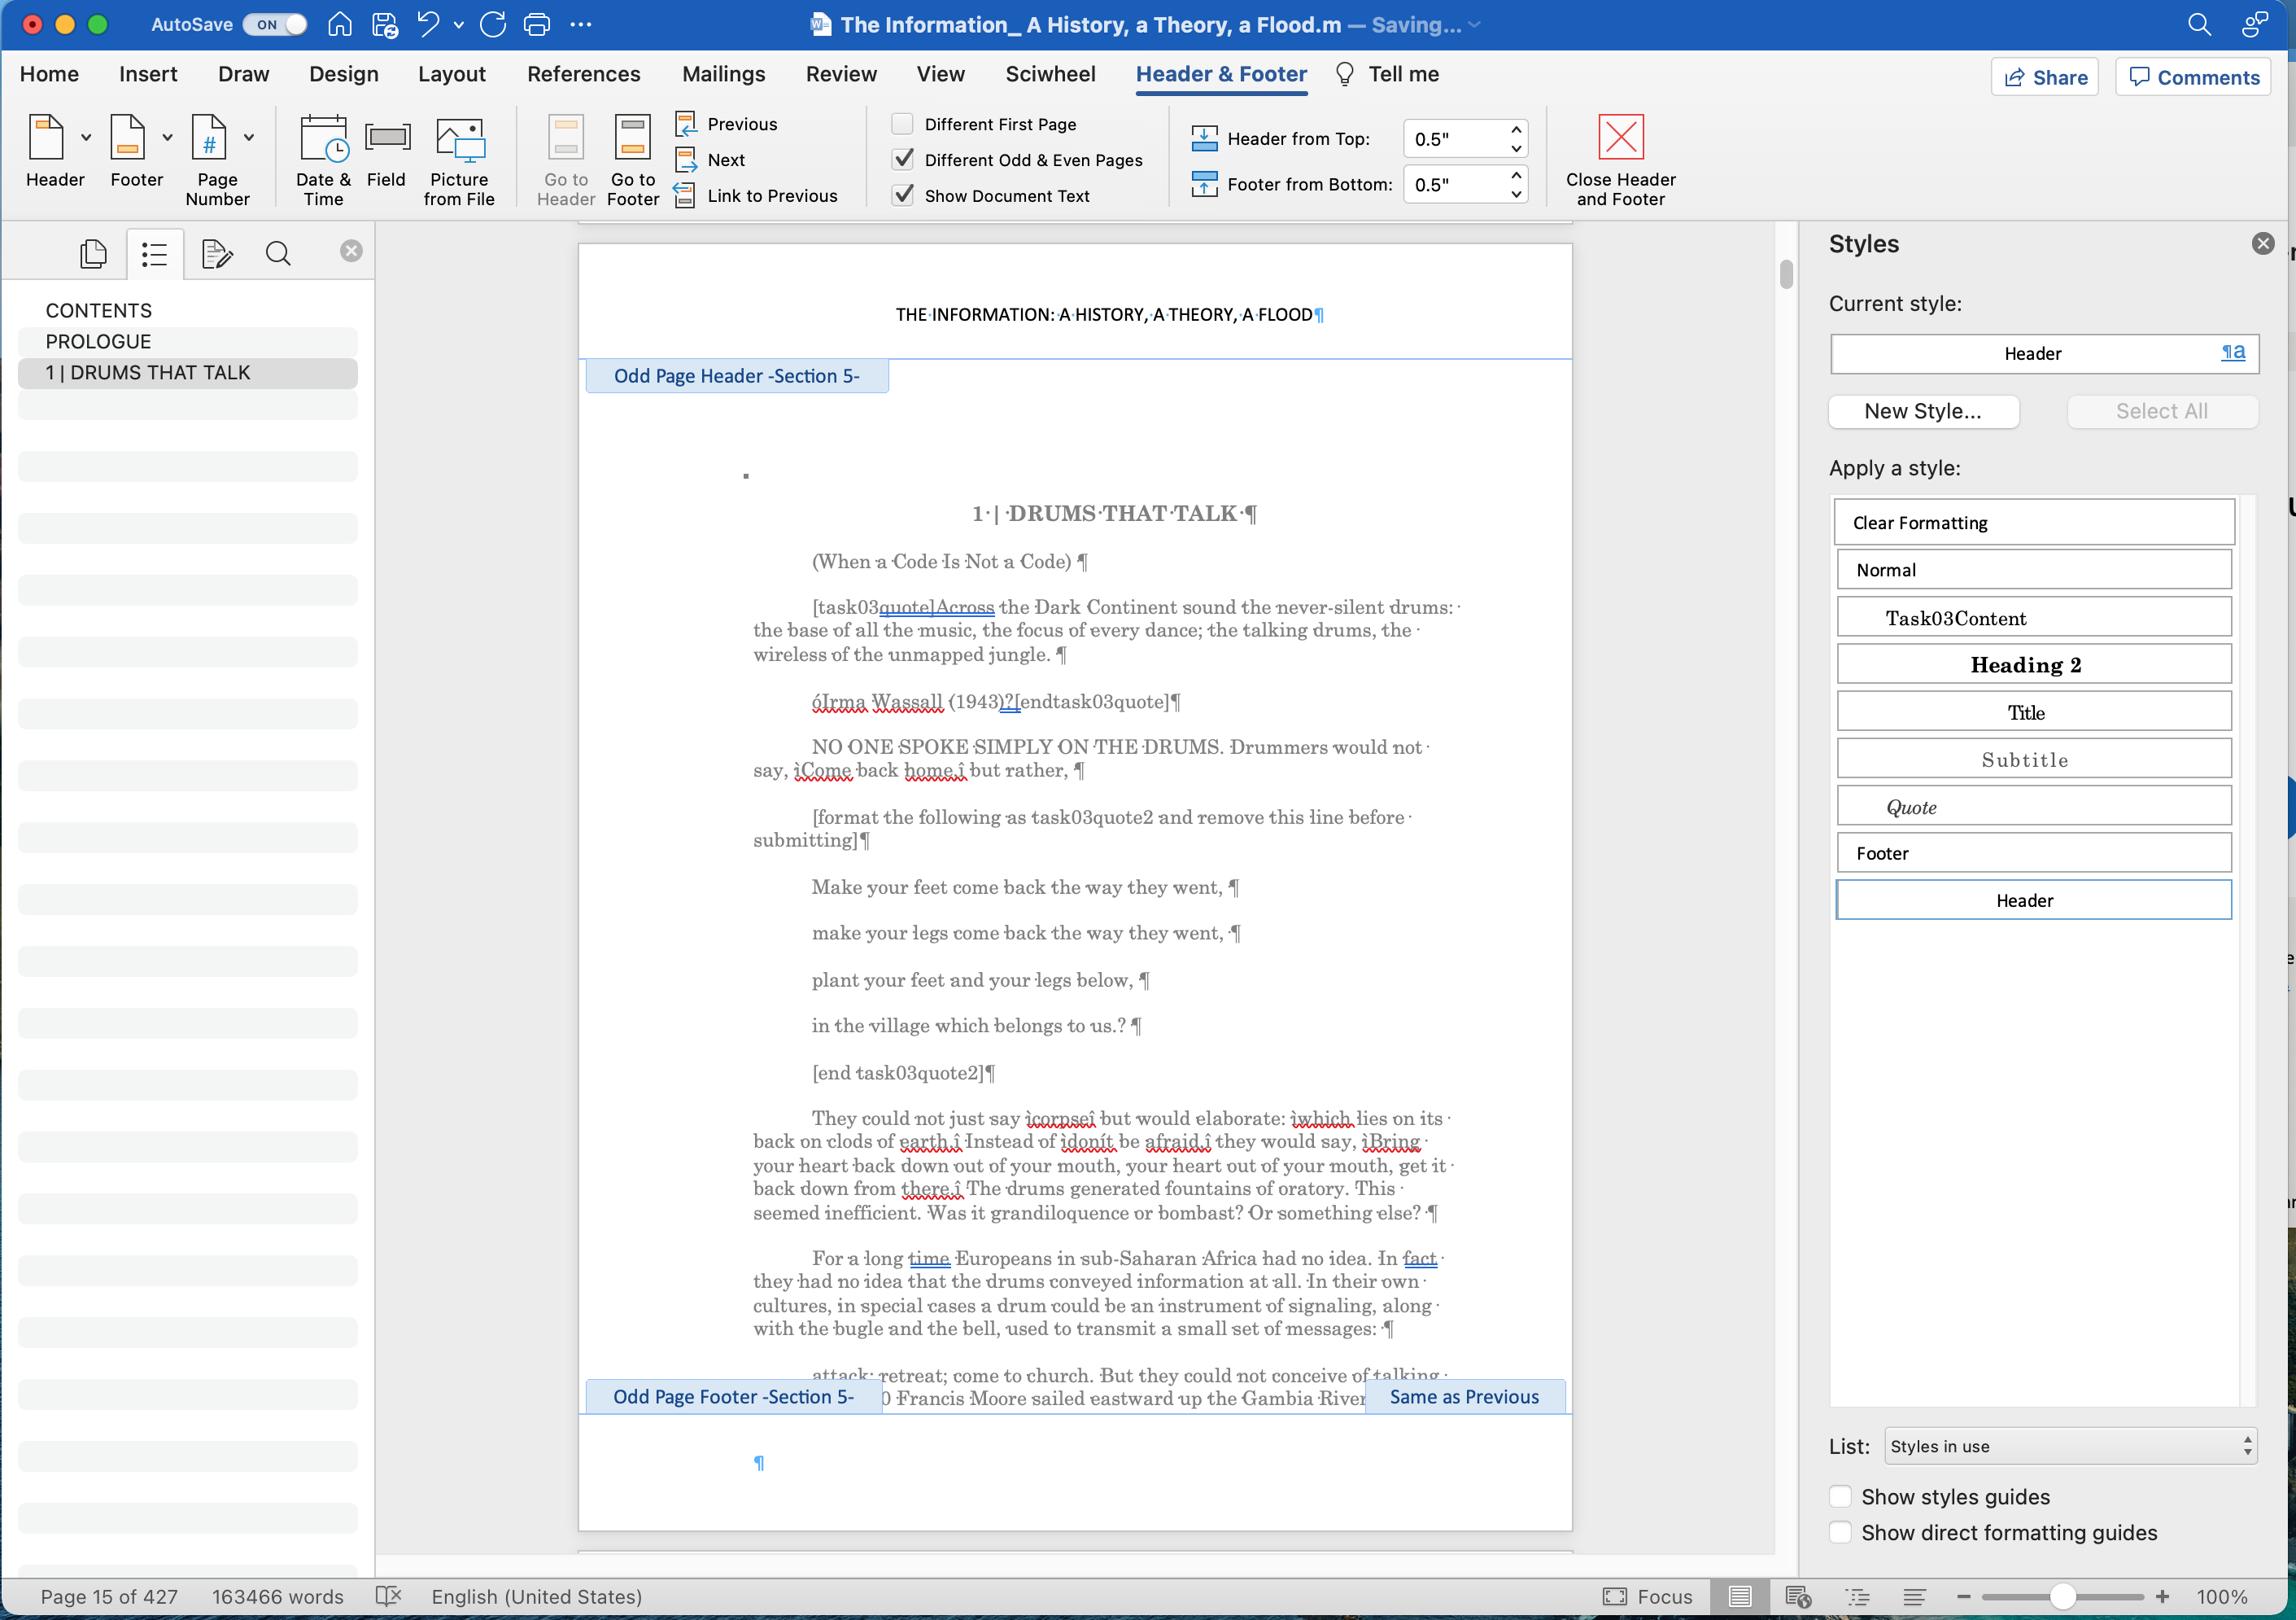
Task: Click Picture from File icon
Action: 459,140
